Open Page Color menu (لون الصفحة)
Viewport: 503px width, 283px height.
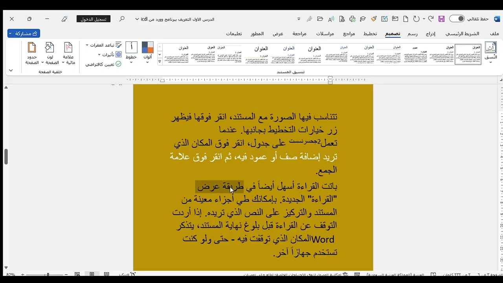pos(50,53)
